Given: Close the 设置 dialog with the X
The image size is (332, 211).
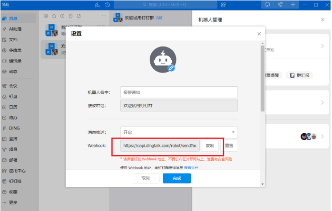Looking at the screenshot, I should click(259, 34).
